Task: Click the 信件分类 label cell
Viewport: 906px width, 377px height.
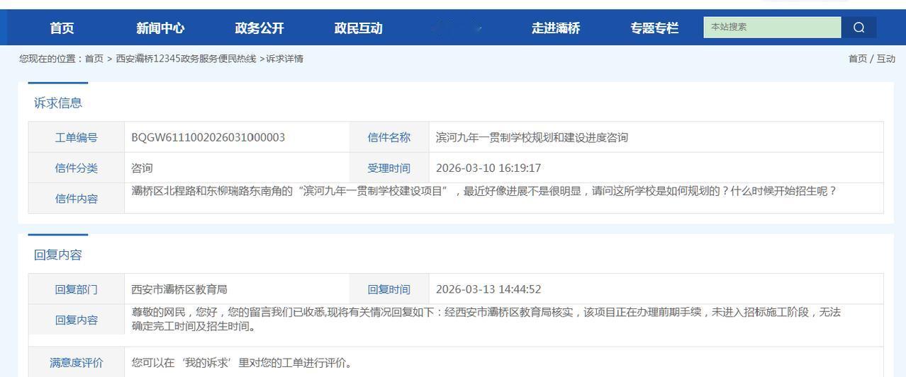Action: point(77,168)
